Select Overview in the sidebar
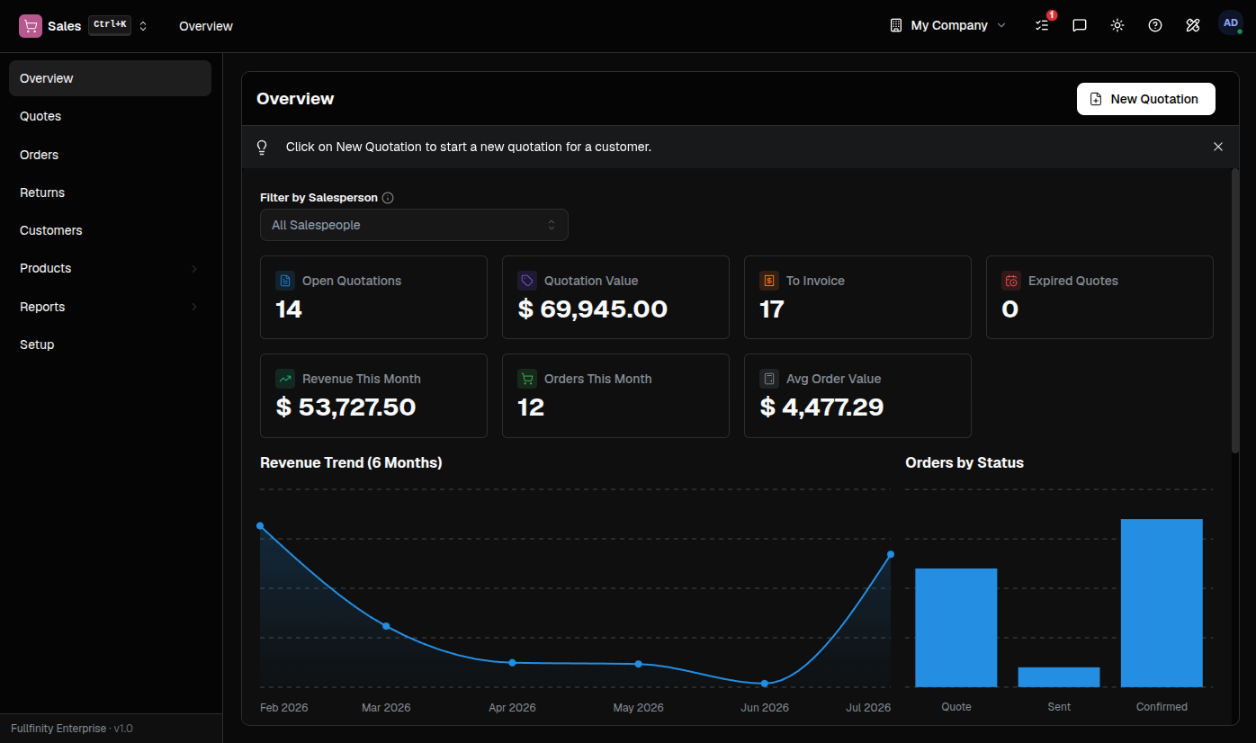Screen dimensions: 1256x743 click(x=110, y=78)
